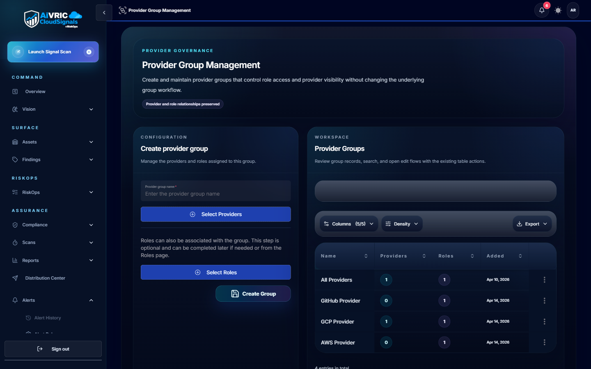
Task: Open the Density dropdown
Action: [402, 224]
